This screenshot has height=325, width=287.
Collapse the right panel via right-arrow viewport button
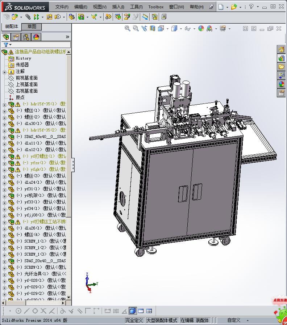(254, 29)
